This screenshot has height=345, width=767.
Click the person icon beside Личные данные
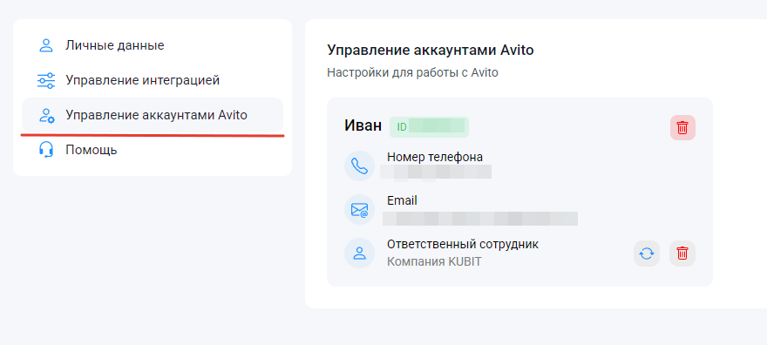pyautogui.click(x=46, y=45)
